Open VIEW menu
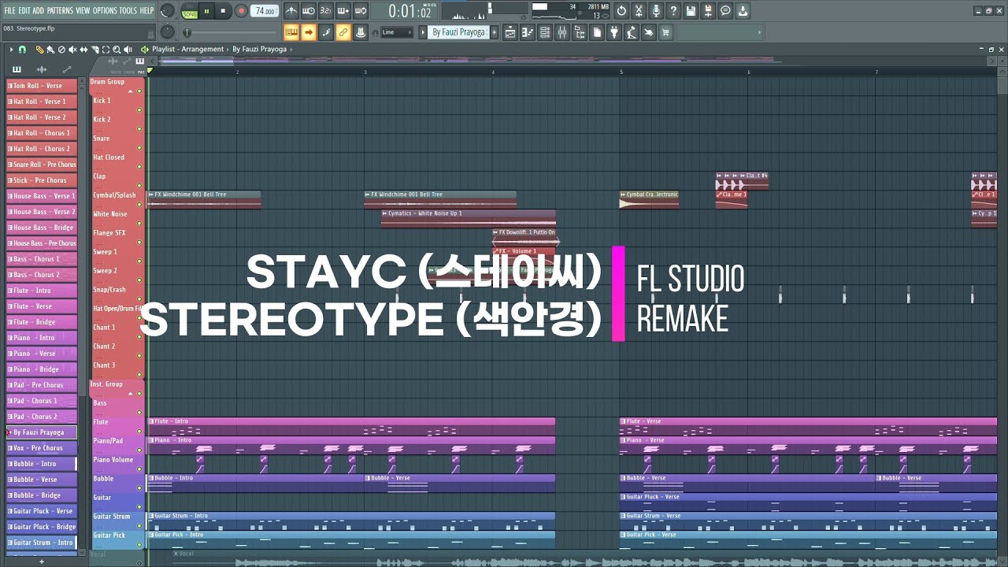This screenshot has height=567, width=1008. pos(83,11)
